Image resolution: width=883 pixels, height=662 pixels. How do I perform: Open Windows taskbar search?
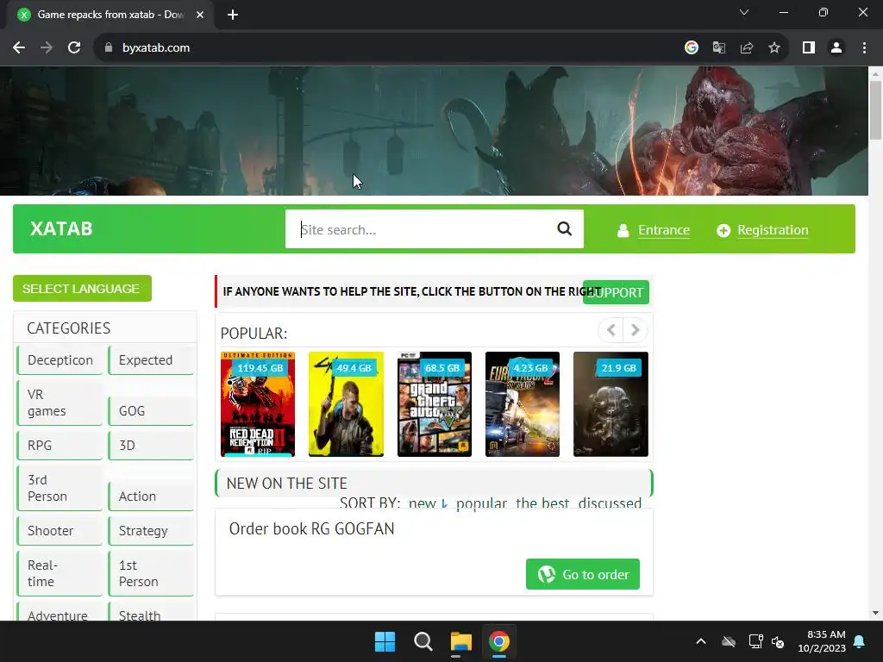click(x=423, y=641)
